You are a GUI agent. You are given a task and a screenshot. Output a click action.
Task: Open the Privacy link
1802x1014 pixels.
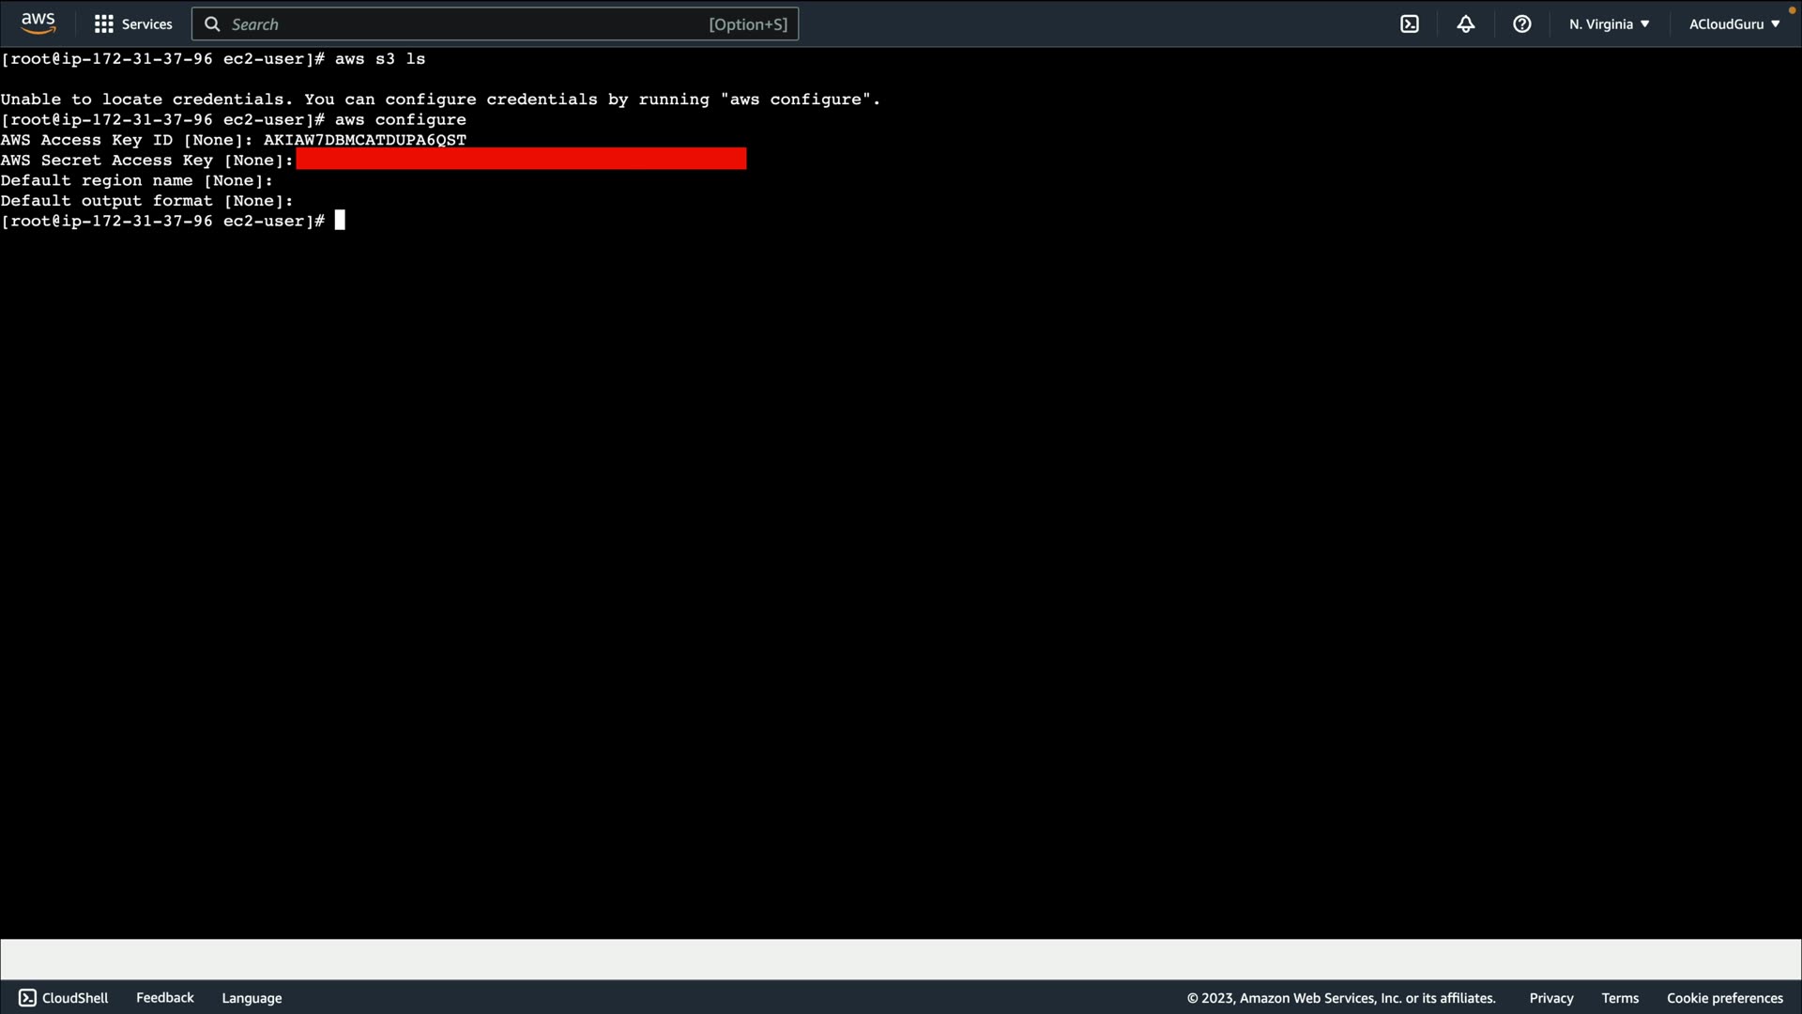point(1550,998)
